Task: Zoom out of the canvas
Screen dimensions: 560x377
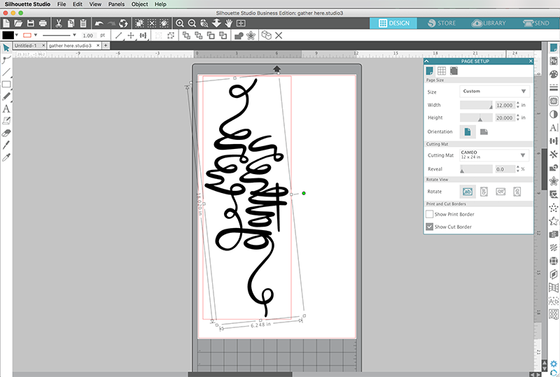Action: click(x=192, y=23)
